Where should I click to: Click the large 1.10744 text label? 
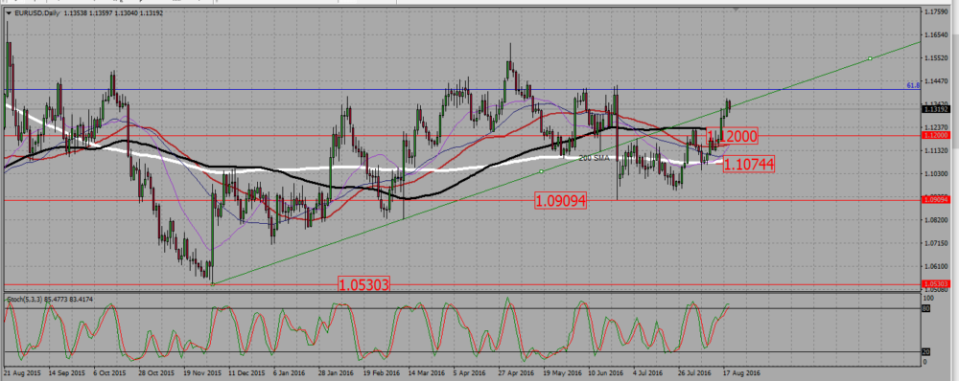coord(749,164)
